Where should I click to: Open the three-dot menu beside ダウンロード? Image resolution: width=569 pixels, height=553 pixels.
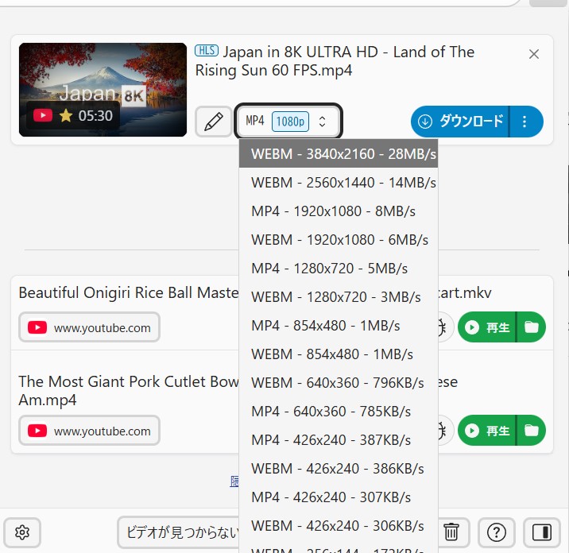[526, 122]
